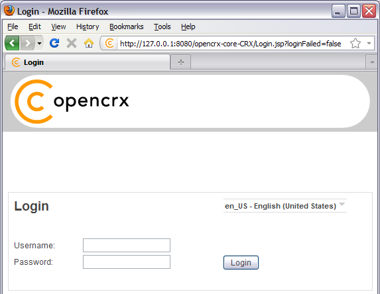The height and width of the screenshot is (294, 380).
Task: Focus the Username input field
Action: (x=127, y=246)
